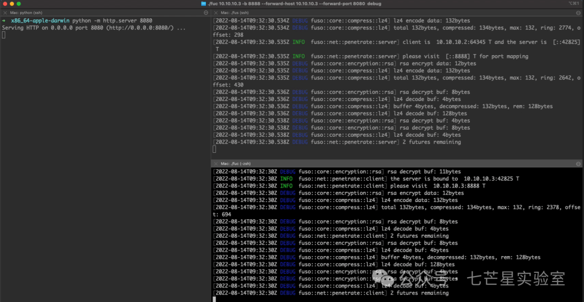This screenshot has width=584, height=302.
Task: Click the red close window button
Action: (x=5, y=4)
